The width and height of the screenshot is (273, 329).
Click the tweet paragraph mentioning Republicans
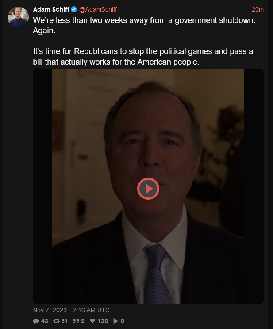pos(143,57)
